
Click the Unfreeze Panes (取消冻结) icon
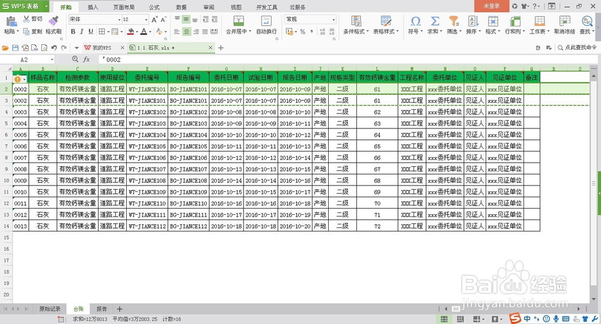tap(564, 20)
